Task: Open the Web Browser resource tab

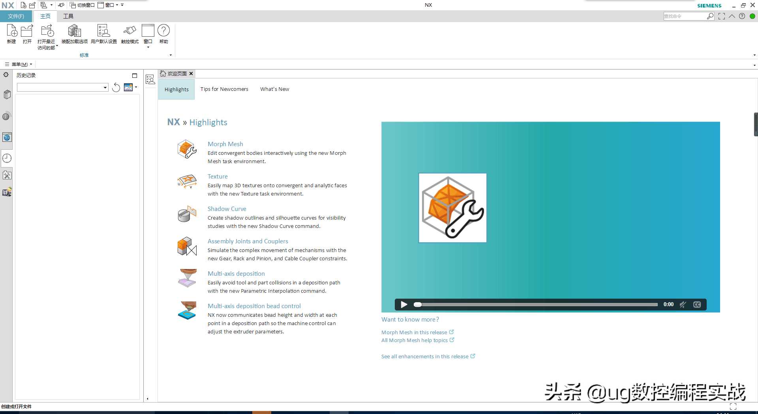Action: [7, 137]
